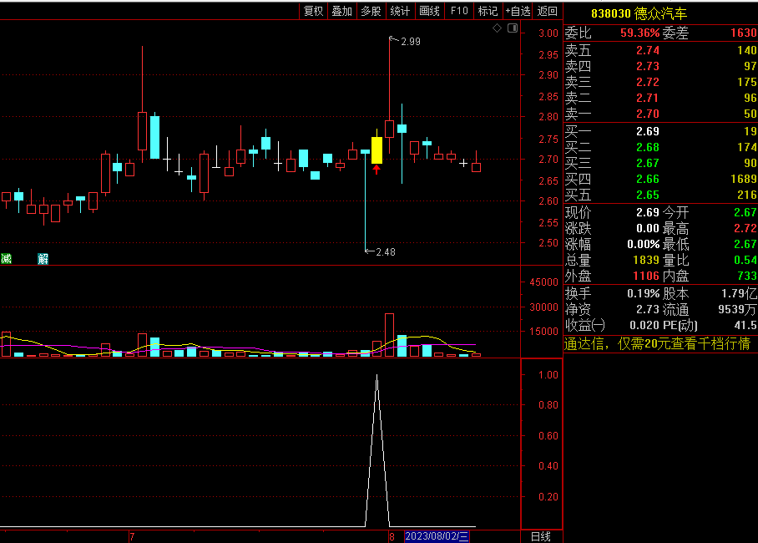758x543 pixels.
Task: Click the 3.00 price axis label
Action: [x=548, y=33]
